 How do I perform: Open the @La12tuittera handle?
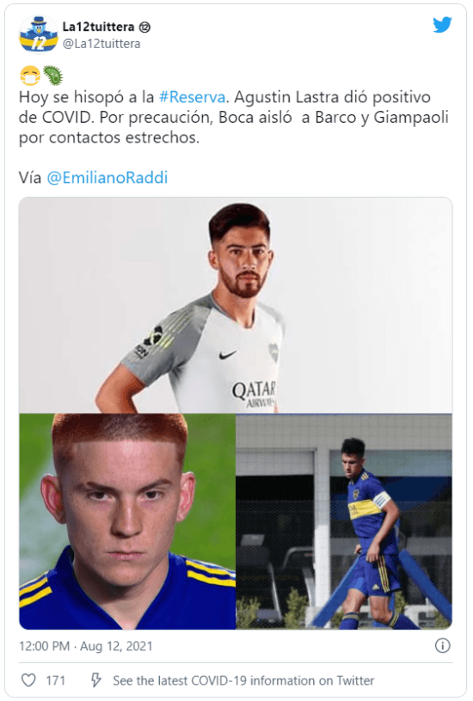click(x=101, y=44)
